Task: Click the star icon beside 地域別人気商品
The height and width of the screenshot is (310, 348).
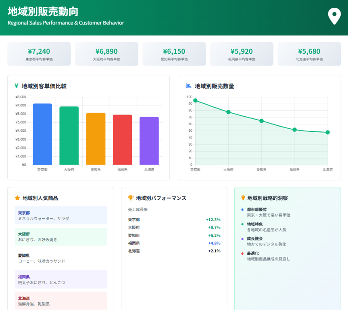Action: 17,198
